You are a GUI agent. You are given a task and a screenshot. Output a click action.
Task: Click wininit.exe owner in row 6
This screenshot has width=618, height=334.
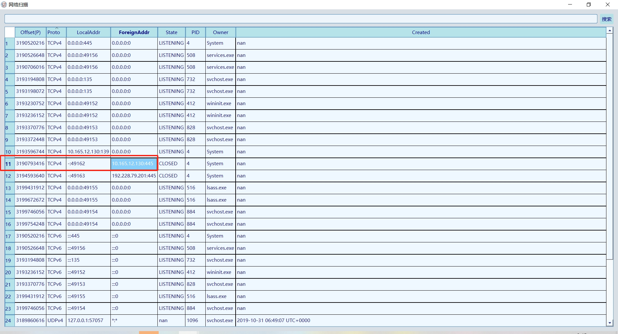pos(220,104)
